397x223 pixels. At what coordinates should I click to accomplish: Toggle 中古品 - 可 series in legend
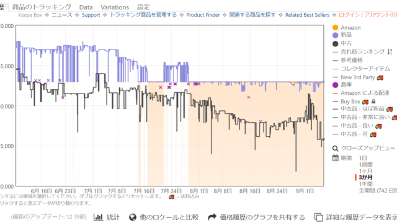point(354,134)
